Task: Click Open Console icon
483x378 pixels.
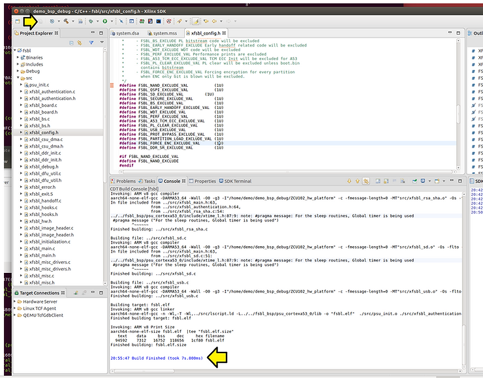Action: (437, 181)
